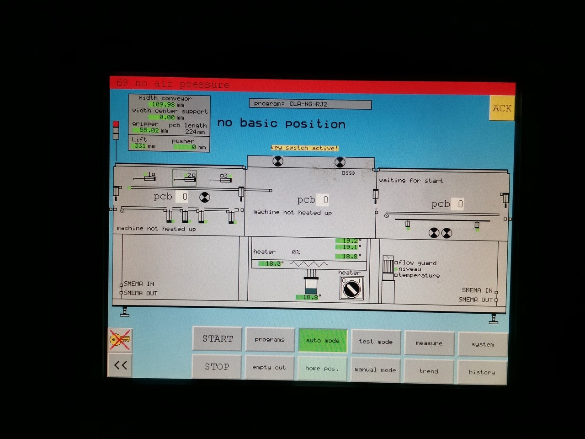Switch to test mode
This screenshot has width=585, height=439.
(376, 342)
